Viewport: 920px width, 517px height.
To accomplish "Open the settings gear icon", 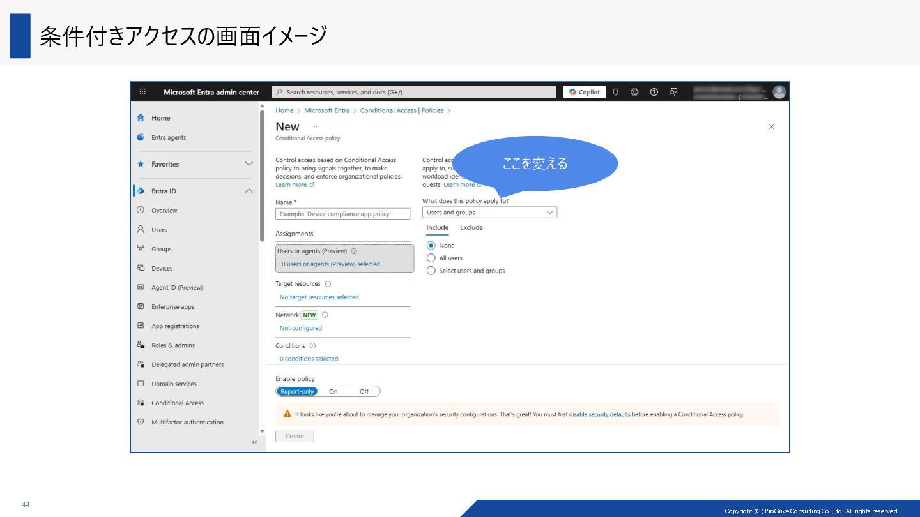I will tap(634, 92).
